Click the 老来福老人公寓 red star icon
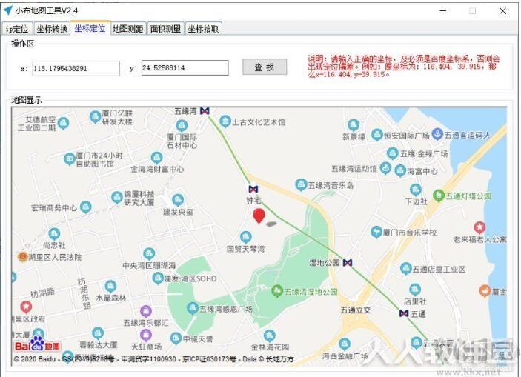The height and width of the screenshot is (377, 521). click(x=479, y=227)
